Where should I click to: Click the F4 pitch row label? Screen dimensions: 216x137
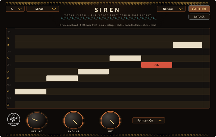[x=8, y=38]
